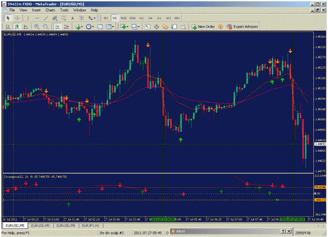Select the trendline drawing tool
328x237 pixels.
(46, 18)
